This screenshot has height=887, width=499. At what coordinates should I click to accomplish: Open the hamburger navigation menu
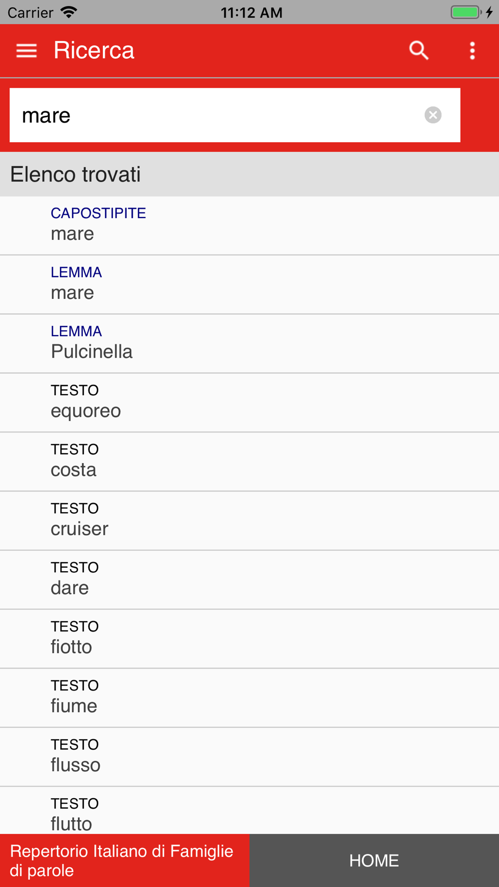pyautogui.click(x=26, y=50)
